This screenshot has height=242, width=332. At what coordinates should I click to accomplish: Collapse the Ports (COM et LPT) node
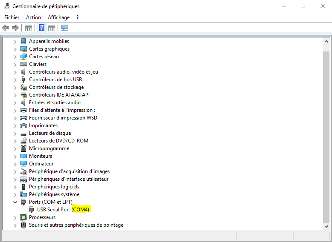(x=15, y=202)
